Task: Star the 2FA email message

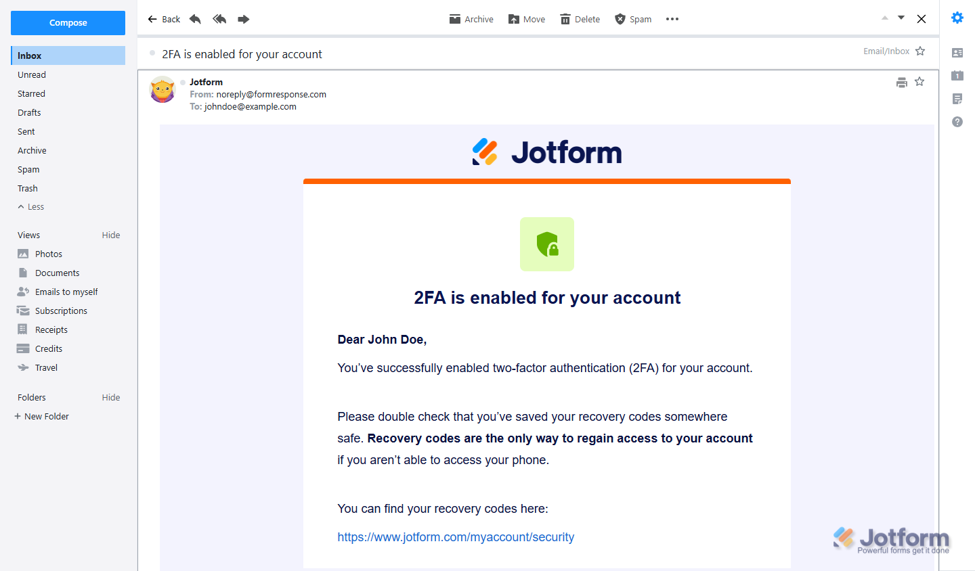Action: 919,82
